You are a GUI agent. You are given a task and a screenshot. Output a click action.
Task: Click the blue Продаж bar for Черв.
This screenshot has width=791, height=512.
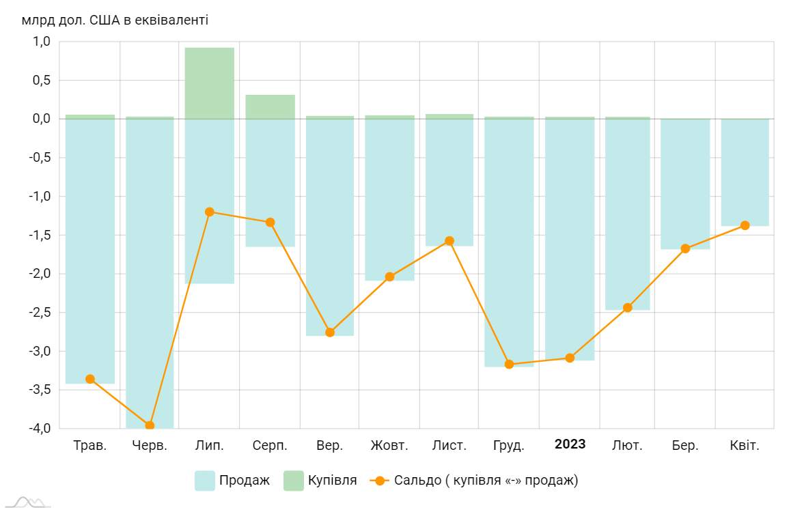coord(150,274)
